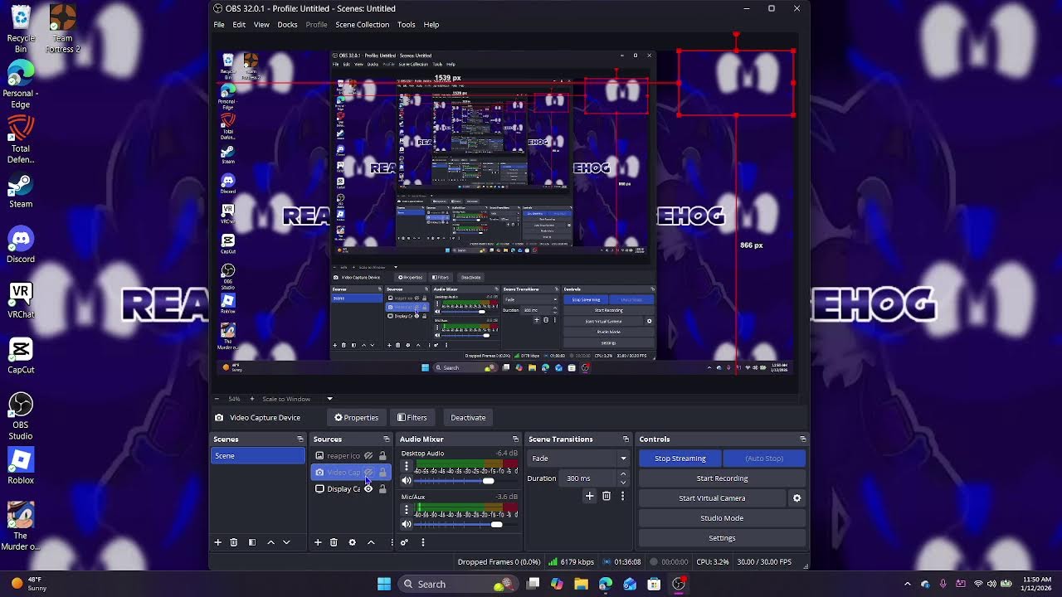
Task: Click Stop Streaming button
Action: tap(680, 459)
